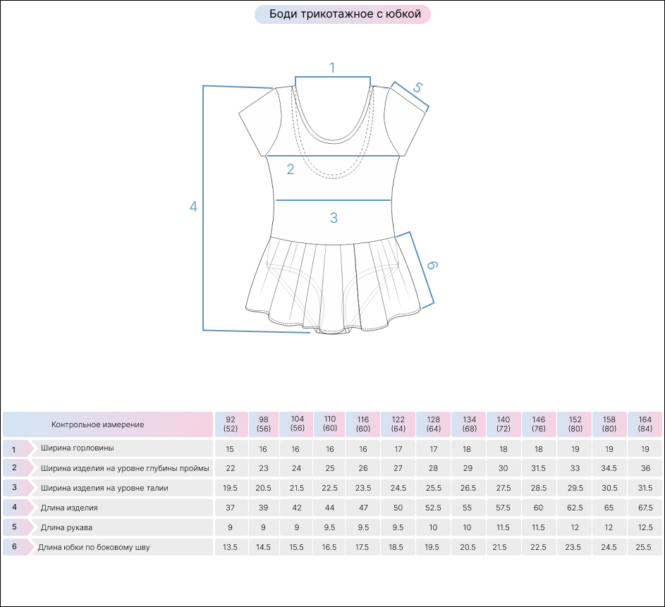Click the "Ширина горловины" row label
Screen dimensions: 665x607
[x=78, y=448]
